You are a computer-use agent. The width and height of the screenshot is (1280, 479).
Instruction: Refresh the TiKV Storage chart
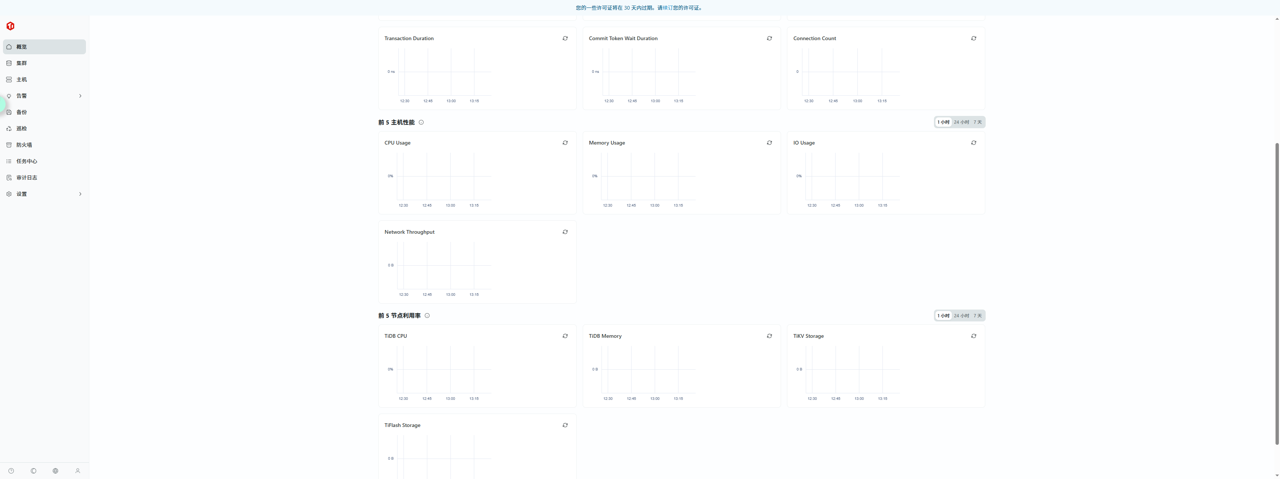point(973,336)
